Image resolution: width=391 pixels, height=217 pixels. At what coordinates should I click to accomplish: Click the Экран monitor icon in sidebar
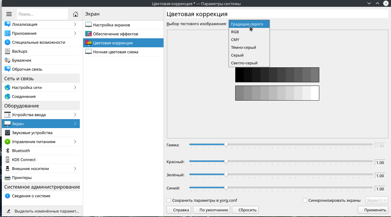pyautogui.click(x=8, y=124)
